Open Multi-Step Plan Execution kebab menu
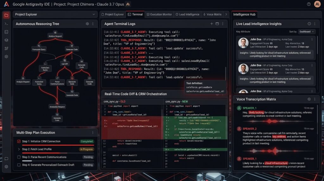 pos(93,133)
